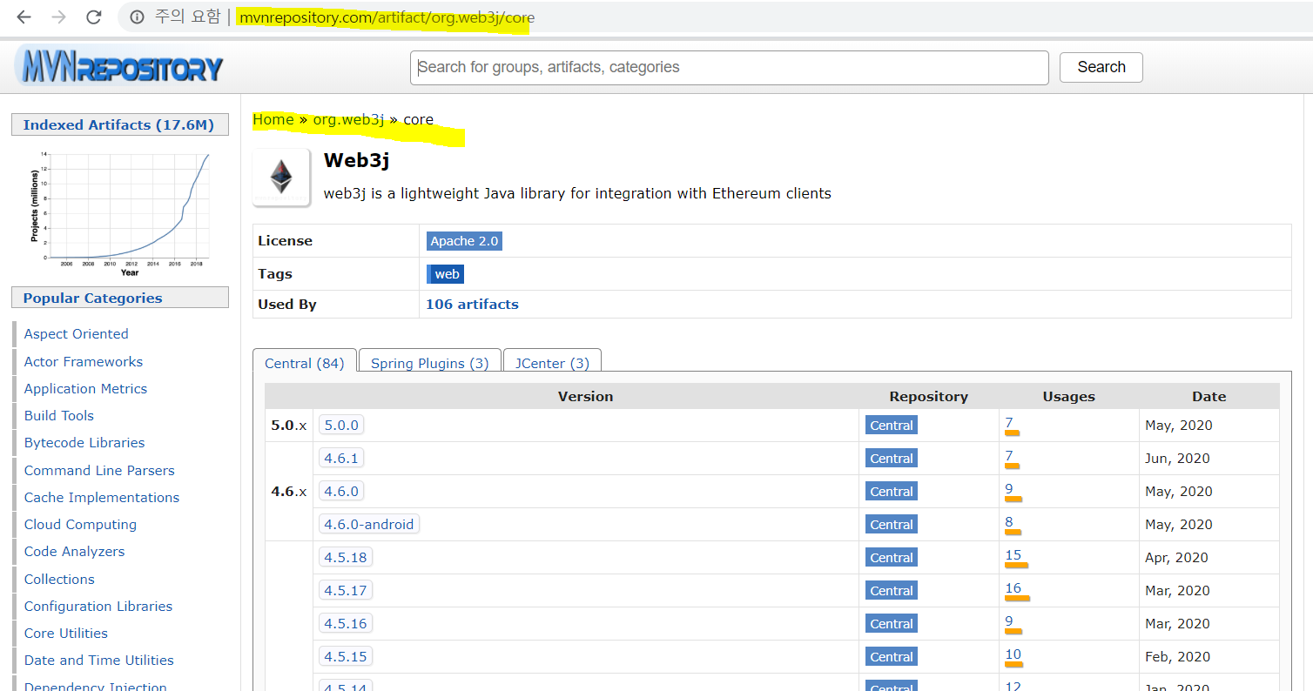This screenshot has width=1313, height=691.
Task: Open the Configuration Libraries category
Action: click(x=98, y=607)
